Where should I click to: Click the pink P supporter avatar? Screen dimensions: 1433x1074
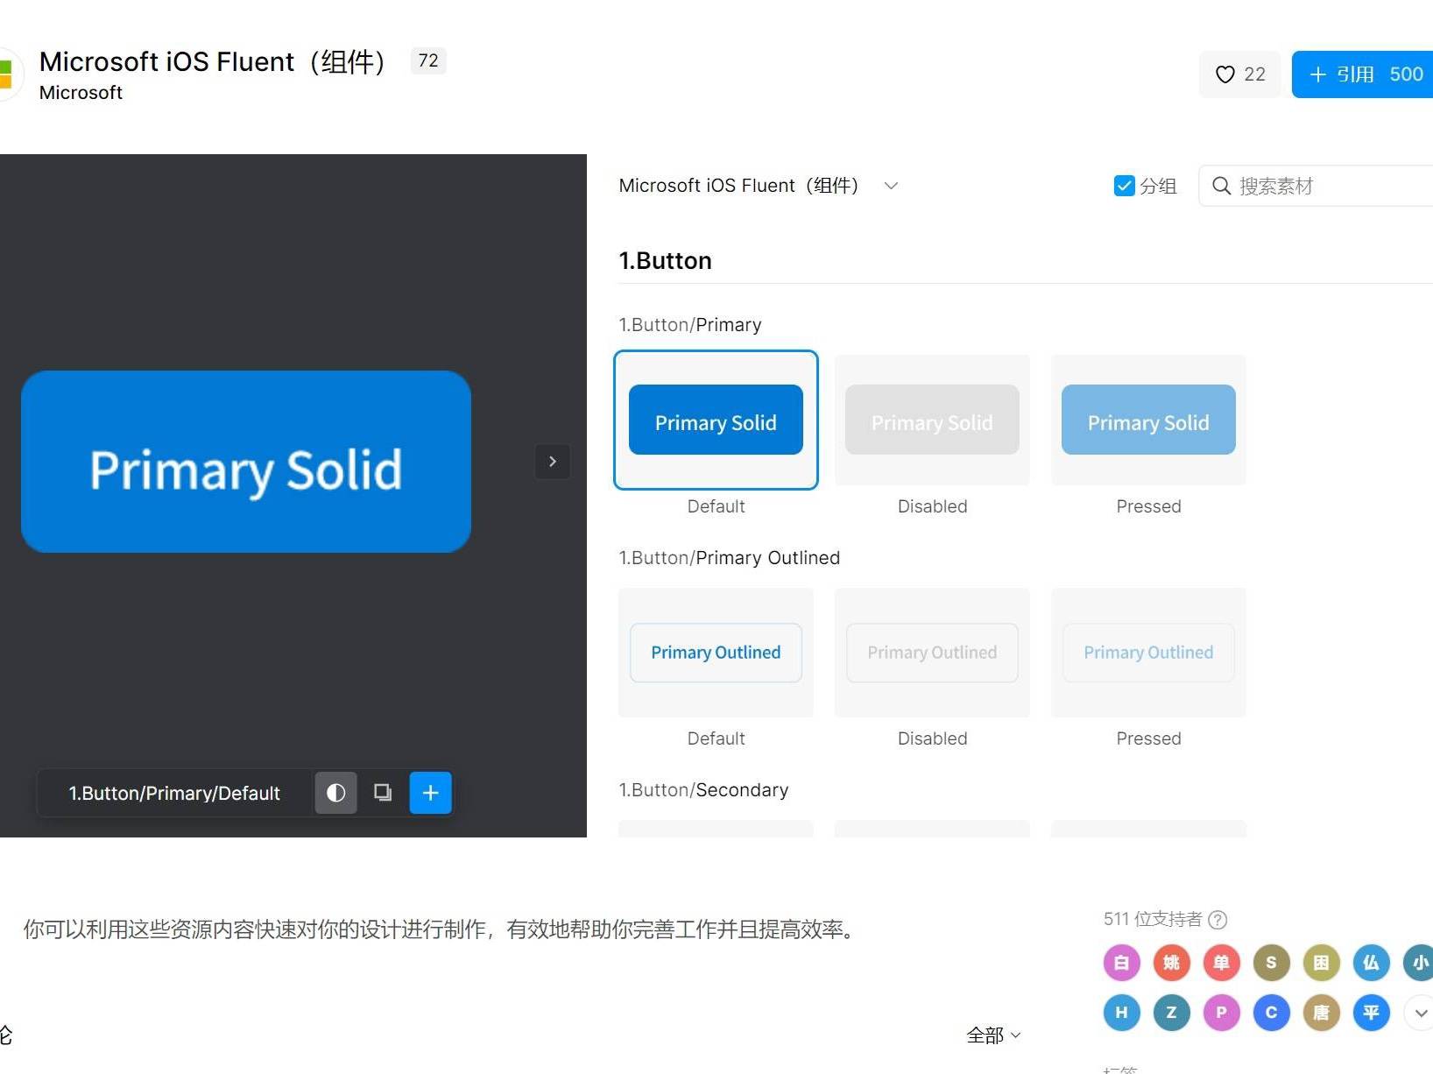coord(1221,1013)
